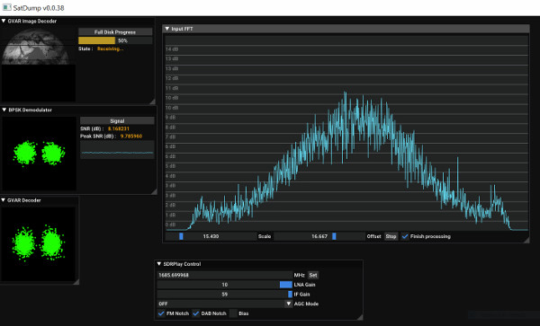The height and width of the screenshot is (326, 540).
Task: Click the resize grip of GVAR Image Decoder
Action: click(x=152, y=101)
